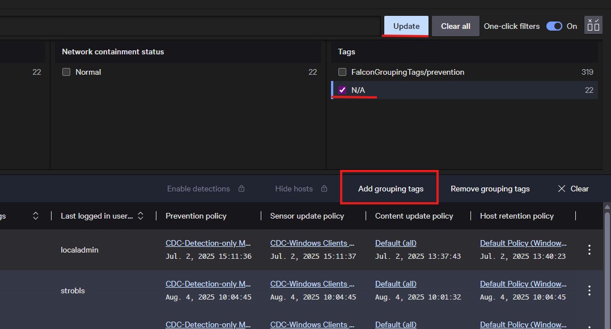611x329 pixels.
Task: Click Add grouping tags
Action: (391, 189)
